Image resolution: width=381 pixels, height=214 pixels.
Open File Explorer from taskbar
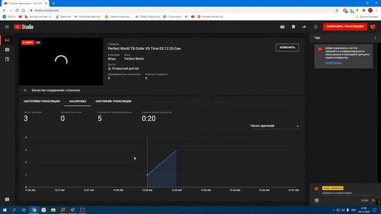click(53, 210)
